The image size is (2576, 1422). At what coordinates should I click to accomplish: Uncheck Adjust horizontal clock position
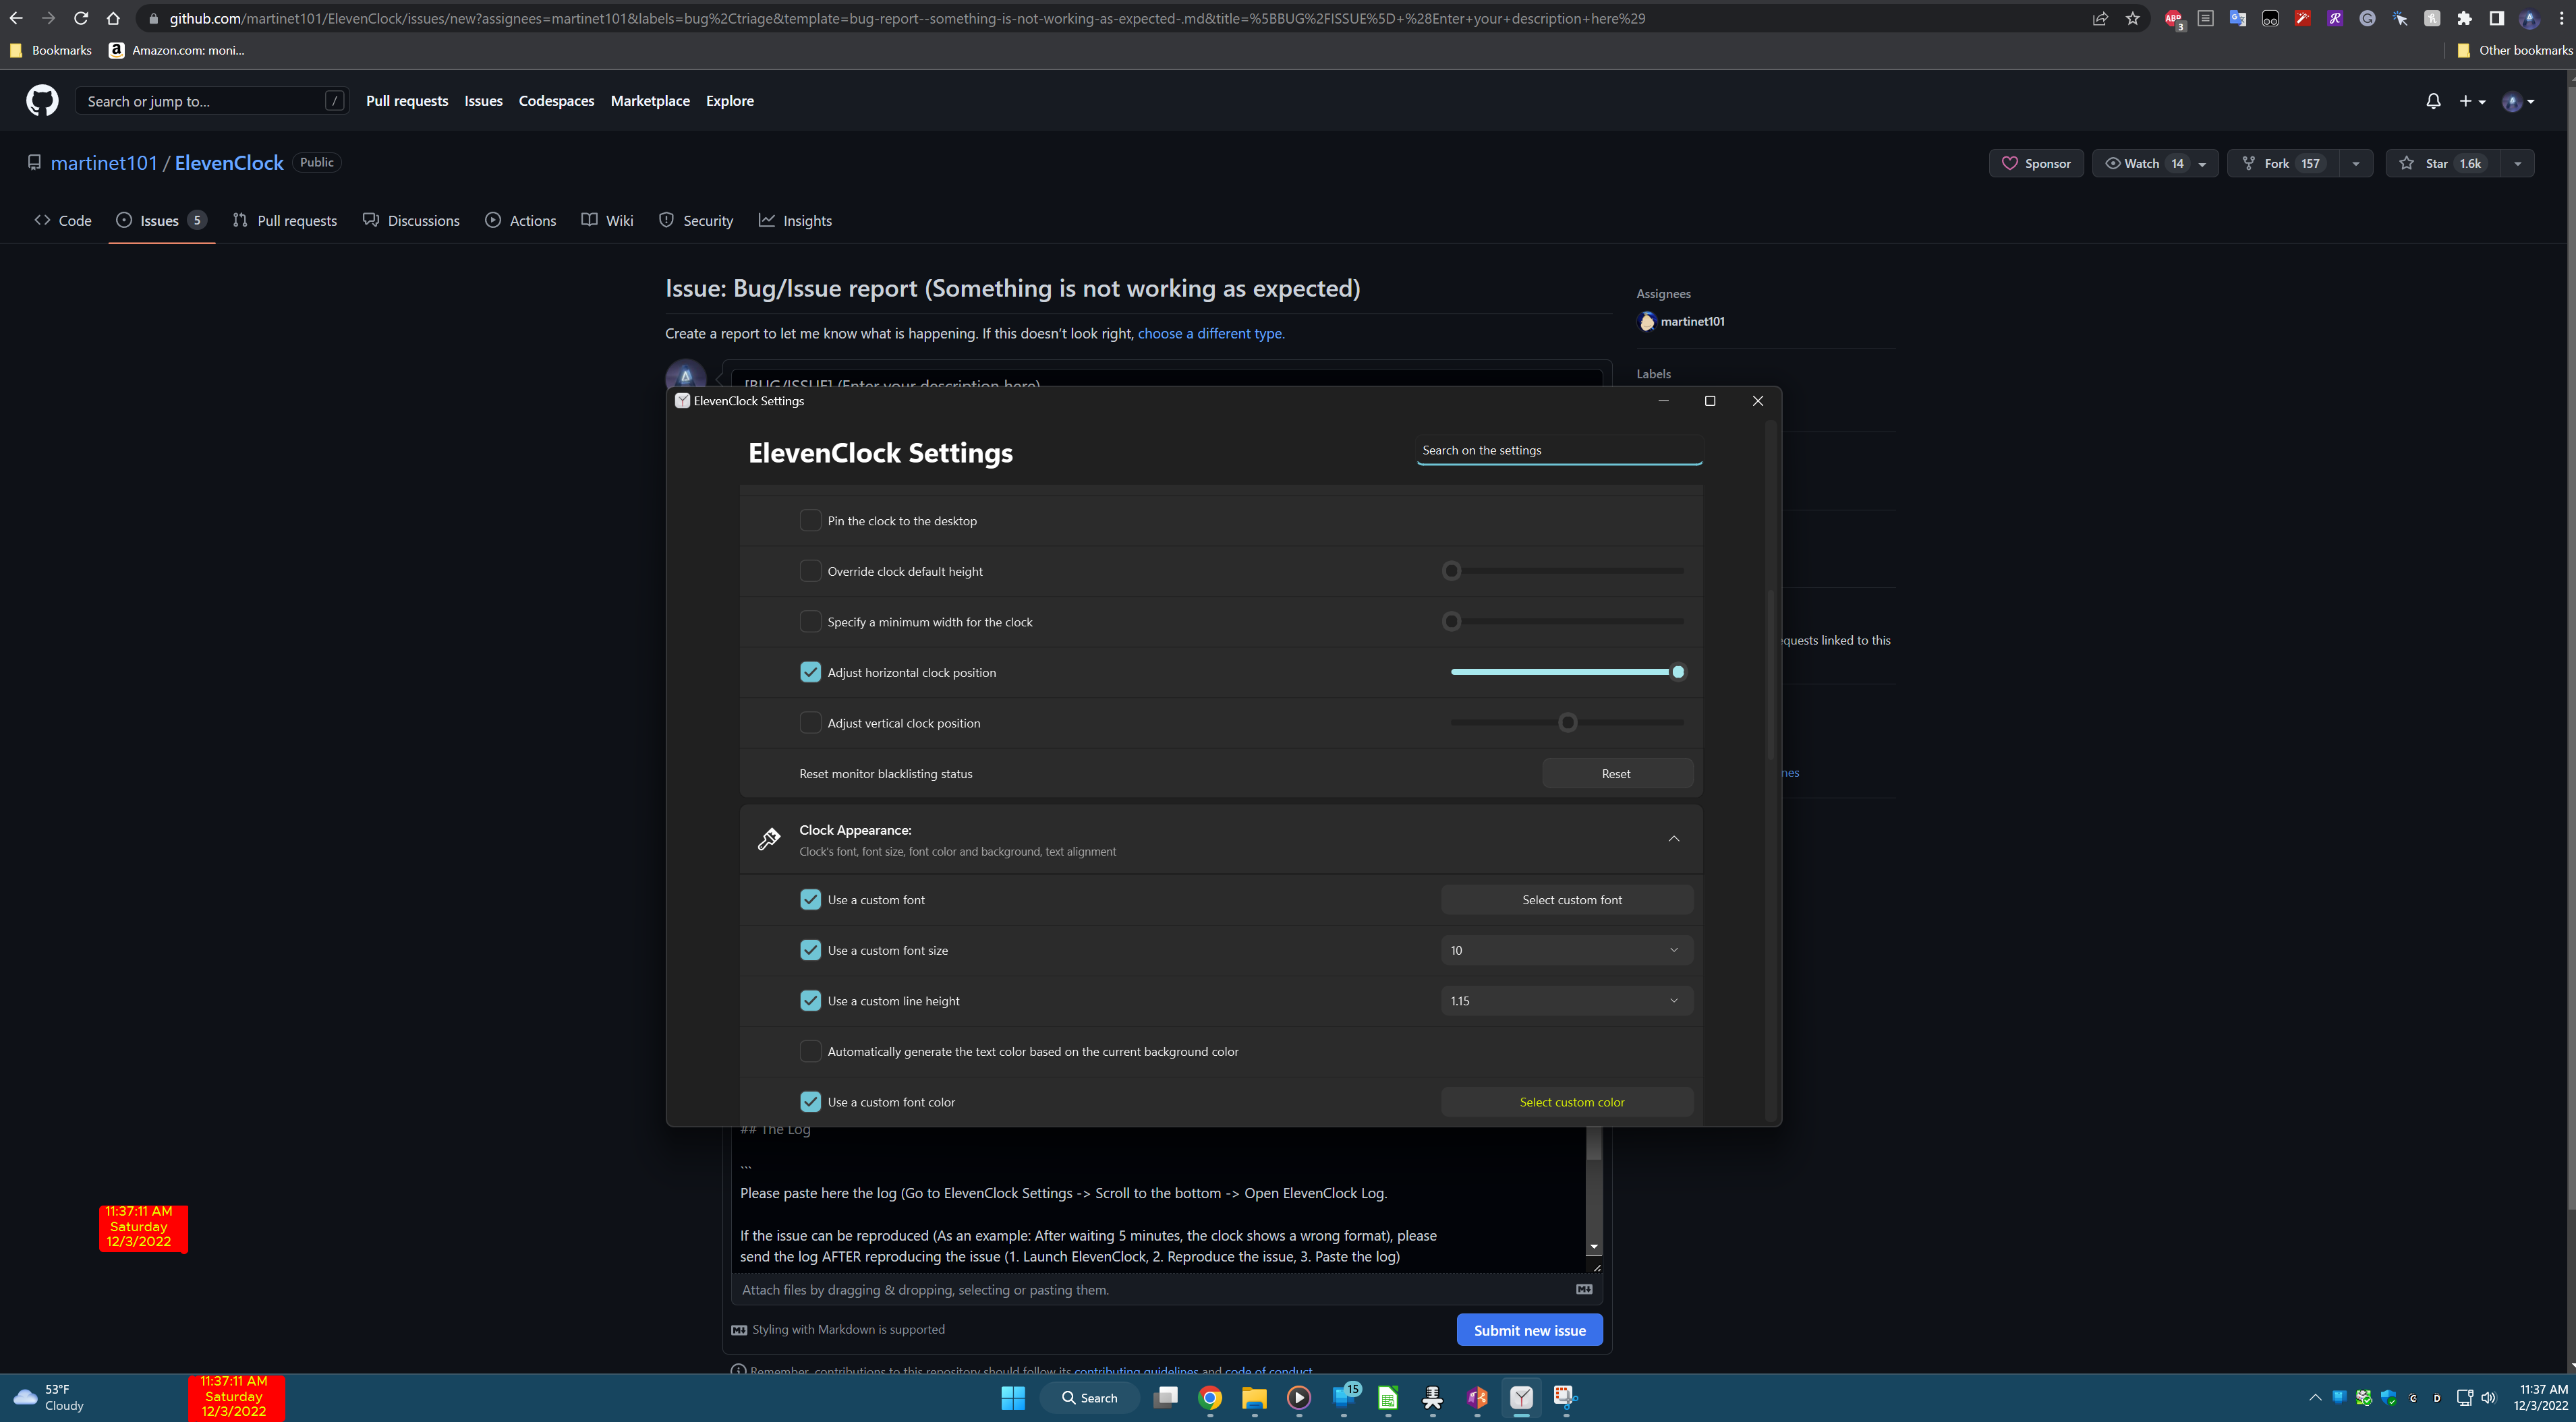810,672
